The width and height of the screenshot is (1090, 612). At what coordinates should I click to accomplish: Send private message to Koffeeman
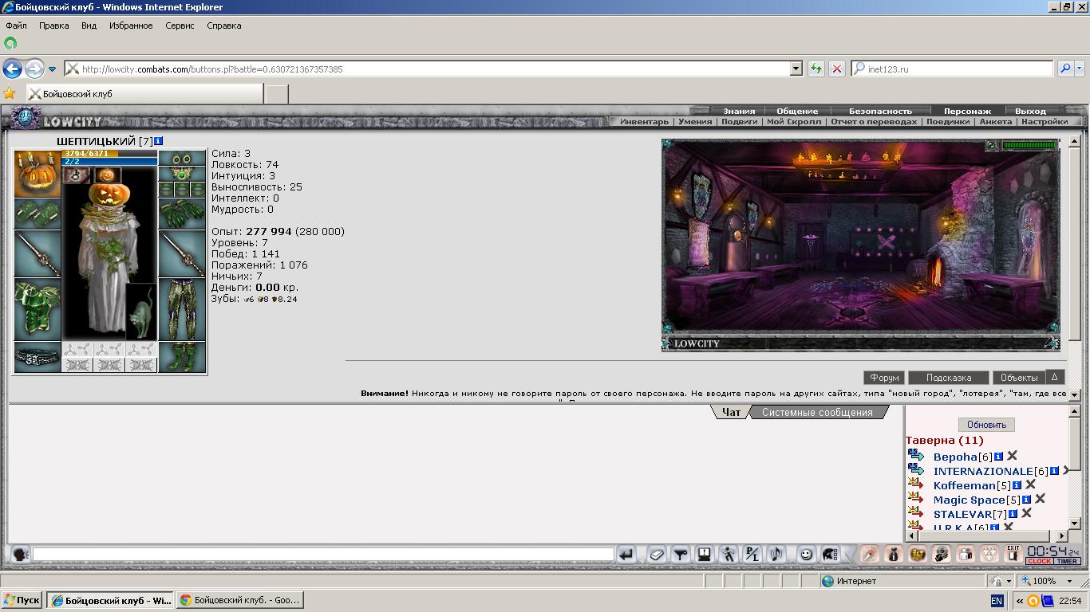(x=916, y=484)
